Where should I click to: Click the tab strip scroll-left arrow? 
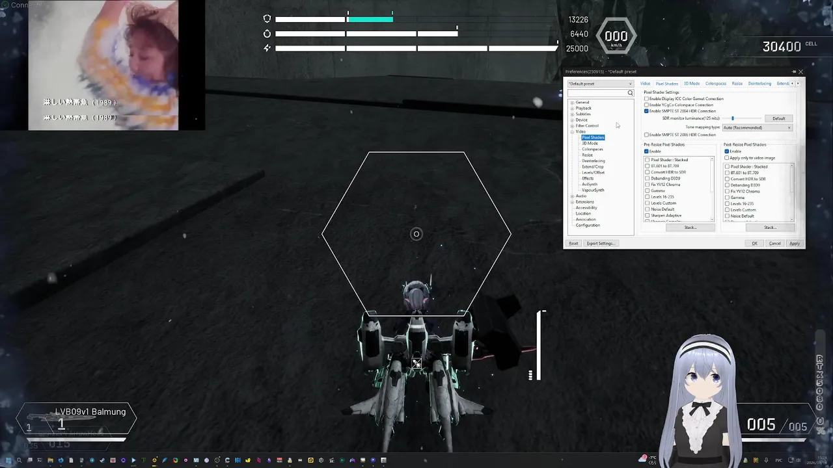[x=792, y=83]
